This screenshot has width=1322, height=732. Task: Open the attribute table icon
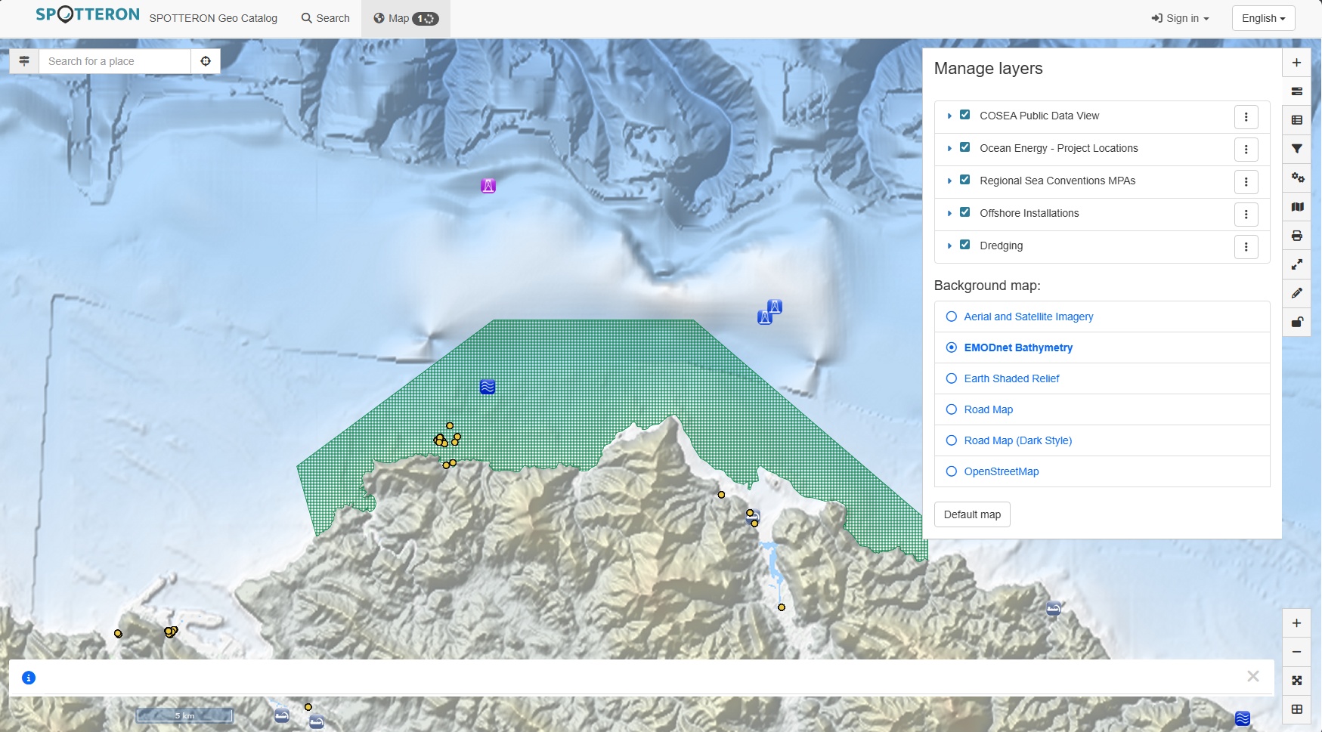point(1298,119)
